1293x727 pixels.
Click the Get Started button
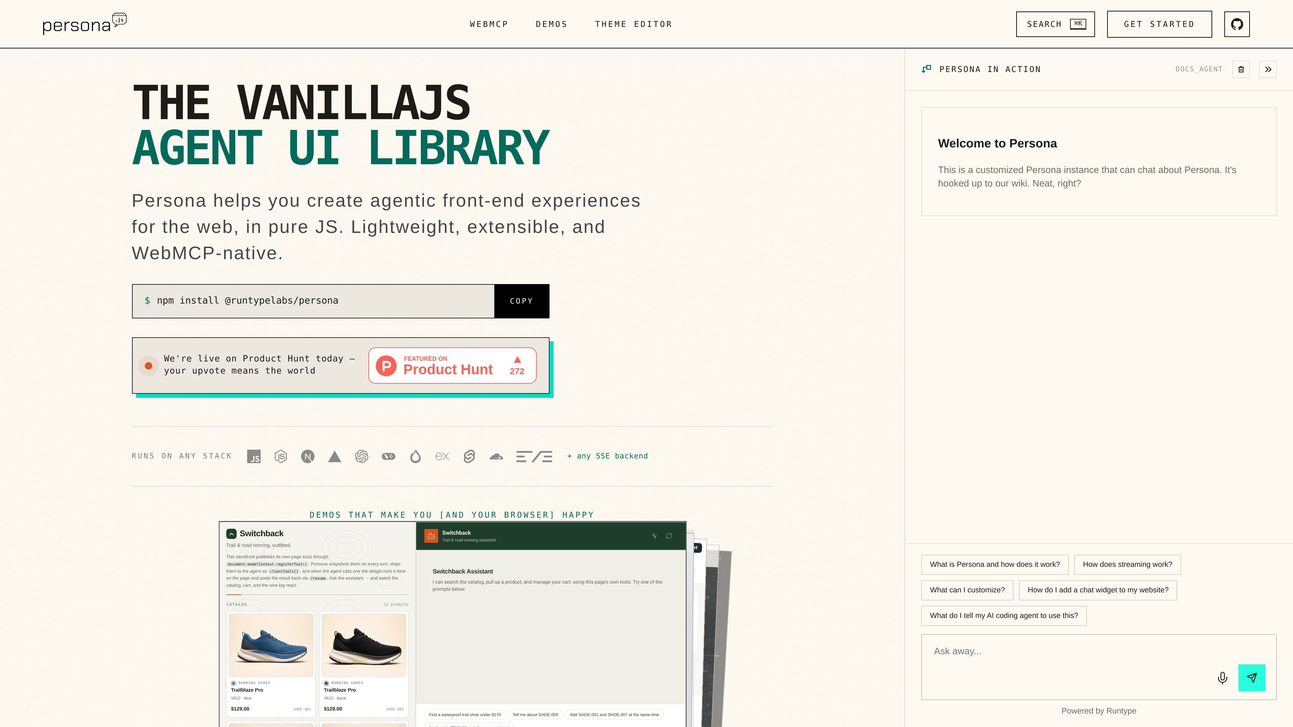(x=1159, y=24)
